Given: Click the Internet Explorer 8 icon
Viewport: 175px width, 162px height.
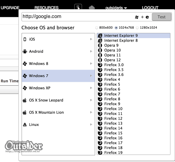Looking at the screenshot, I should (x=100, y=41).
